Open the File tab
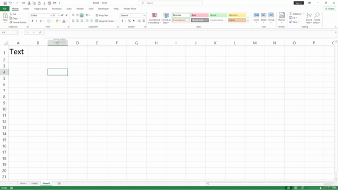The height and width of the screenshot is (190, 338). pyautogui.click(x=5, y=9)
